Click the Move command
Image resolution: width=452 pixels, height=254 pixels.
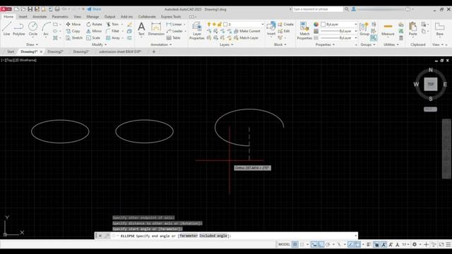pyautogui.click(x=73, y=24)
